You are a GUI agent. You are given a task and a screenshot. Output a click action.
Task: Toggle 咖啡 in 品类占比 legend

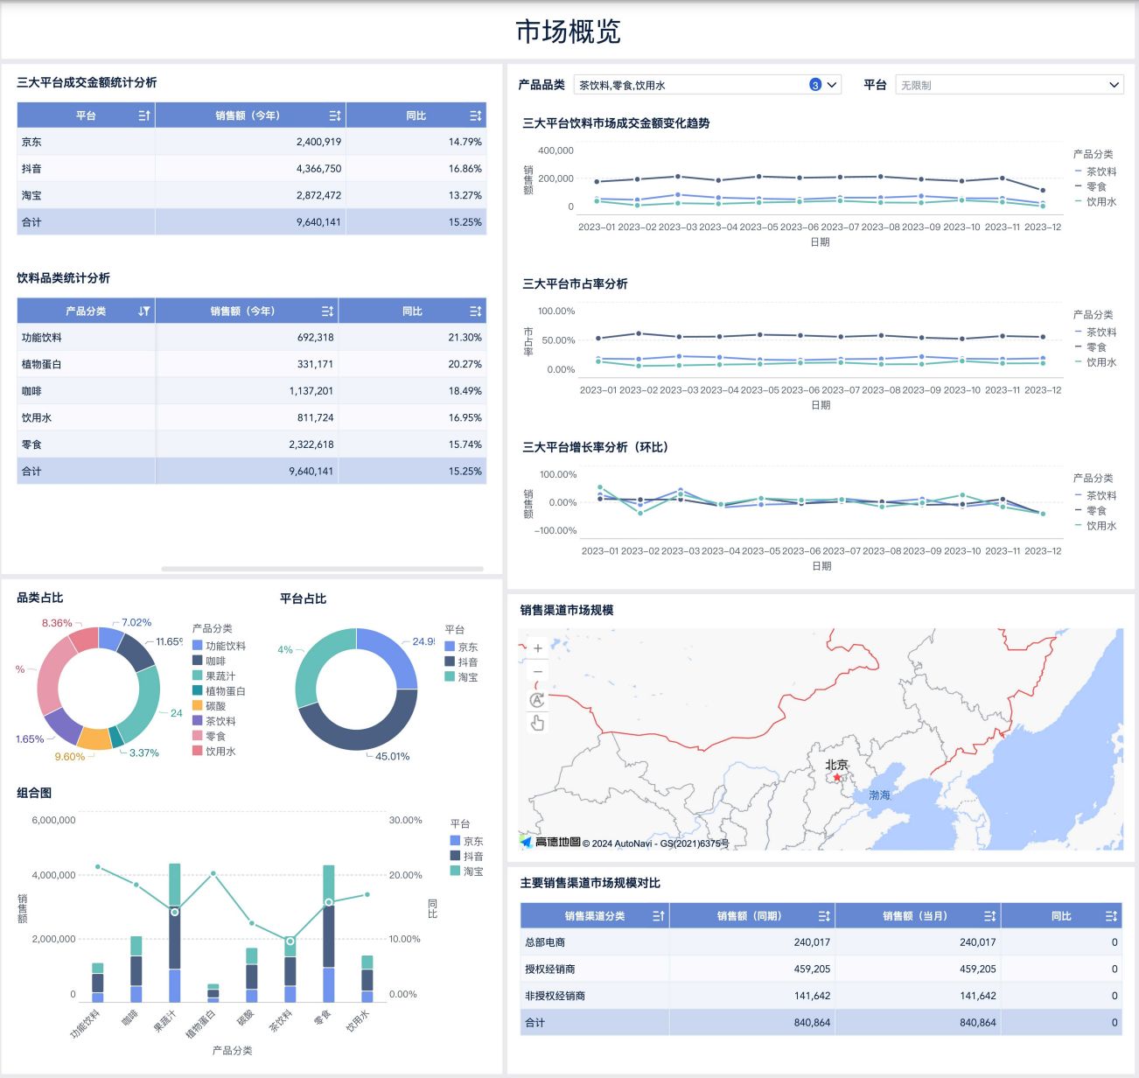(x=209, y=661)
